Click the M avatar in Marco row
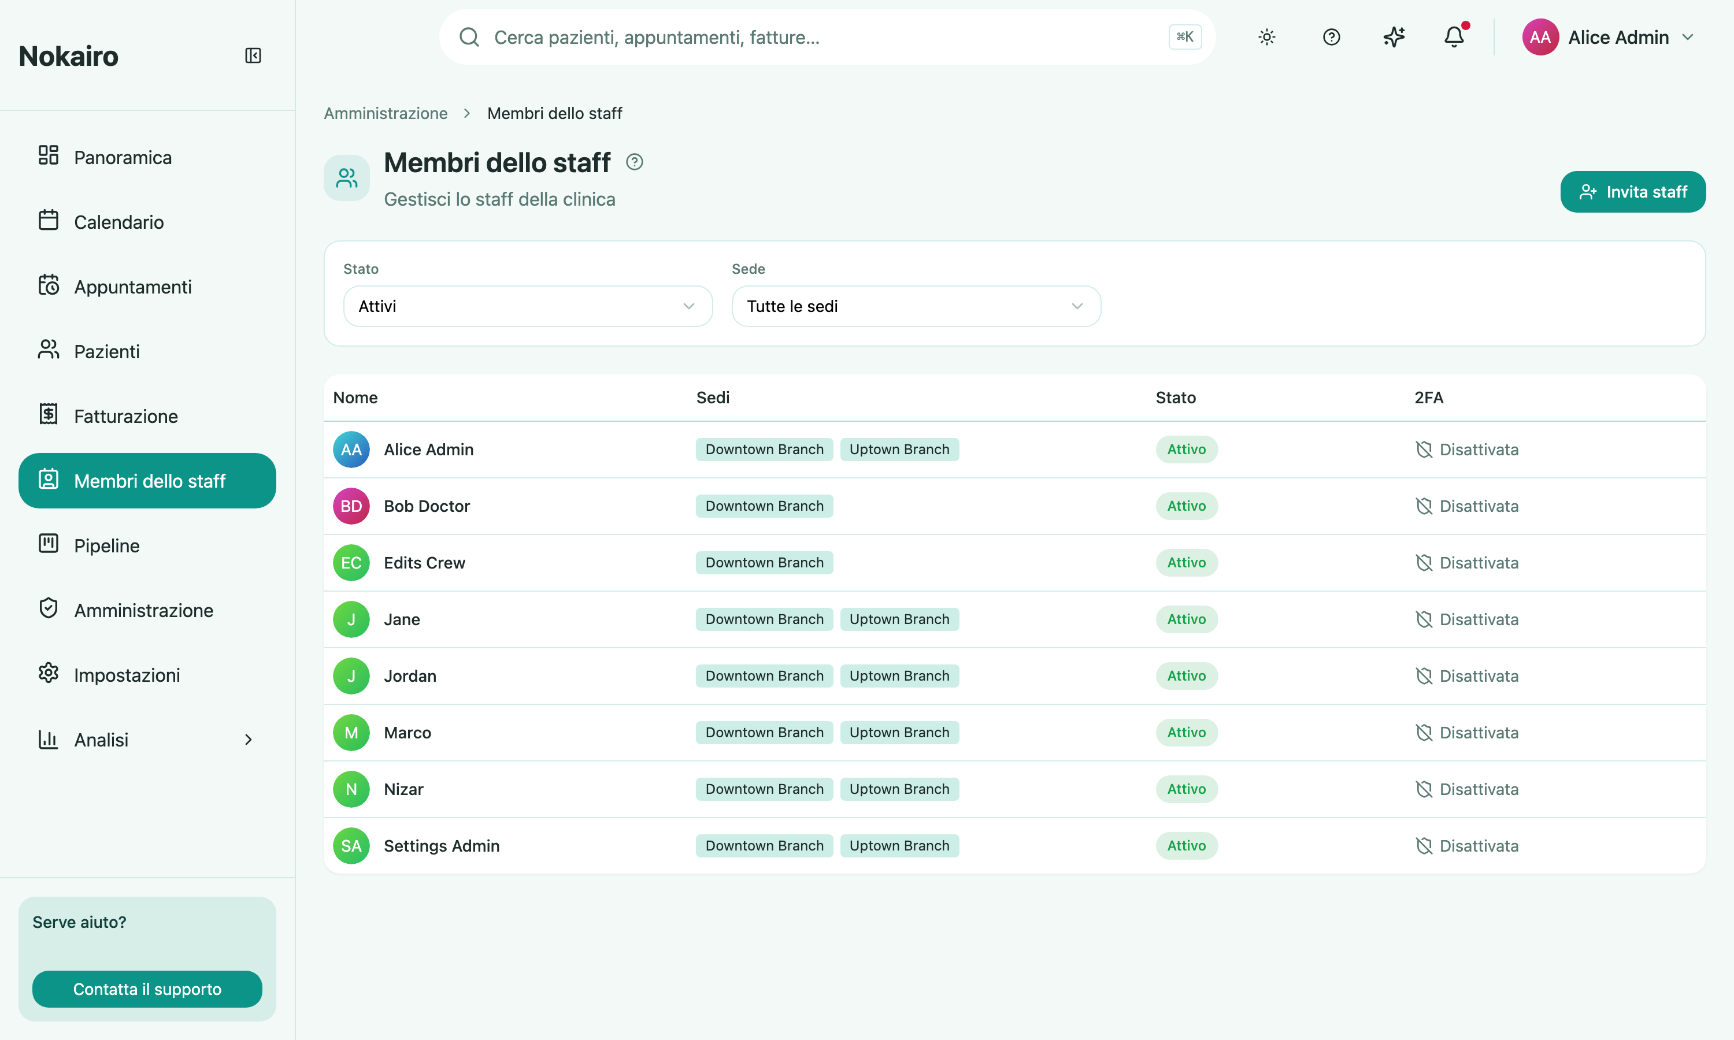Screen dimensions: 1734x1040 click(351, 733)
